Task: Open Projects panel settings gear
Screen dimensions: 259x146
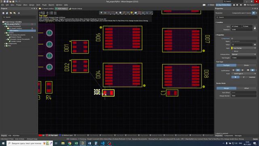Action: pos(19,13)
